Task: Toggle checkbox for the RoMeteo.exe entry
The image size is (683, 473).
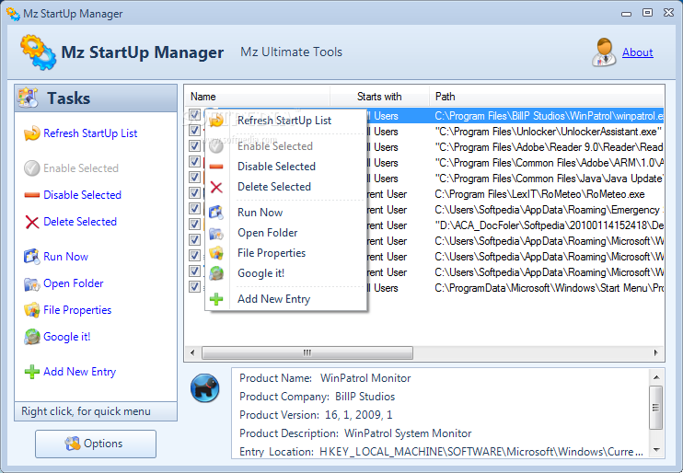Action: (194, 193)
